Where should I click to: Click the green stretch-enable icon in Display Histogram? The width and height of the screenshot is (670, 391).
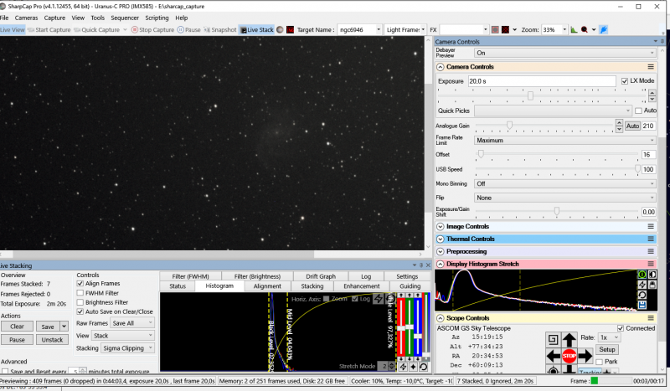(x=642, y=275)
